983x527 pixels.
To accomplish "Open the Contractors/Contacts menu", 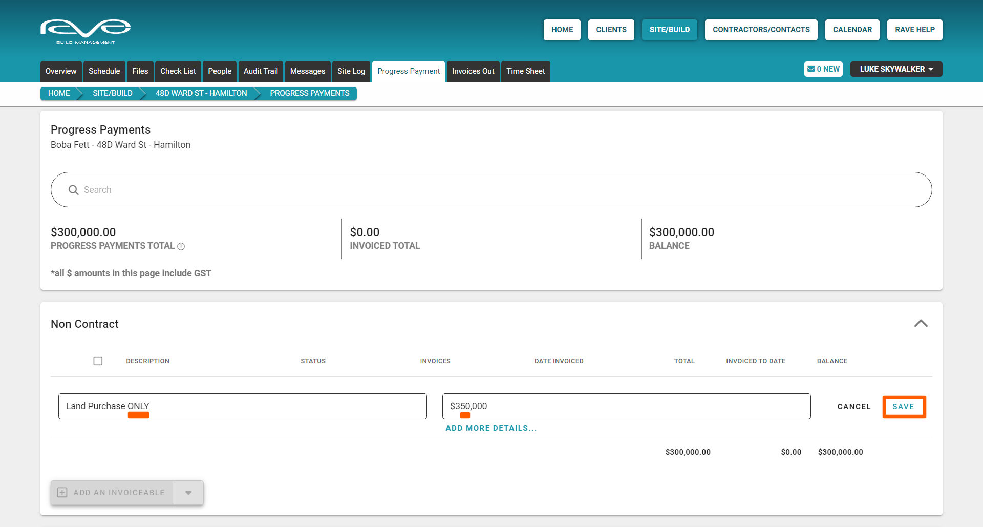I will point(761,30).
